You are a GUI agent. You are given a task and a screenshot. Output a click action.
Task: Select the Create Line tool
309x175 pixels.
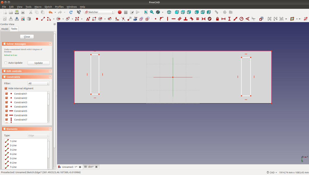(x=43, y=19)
